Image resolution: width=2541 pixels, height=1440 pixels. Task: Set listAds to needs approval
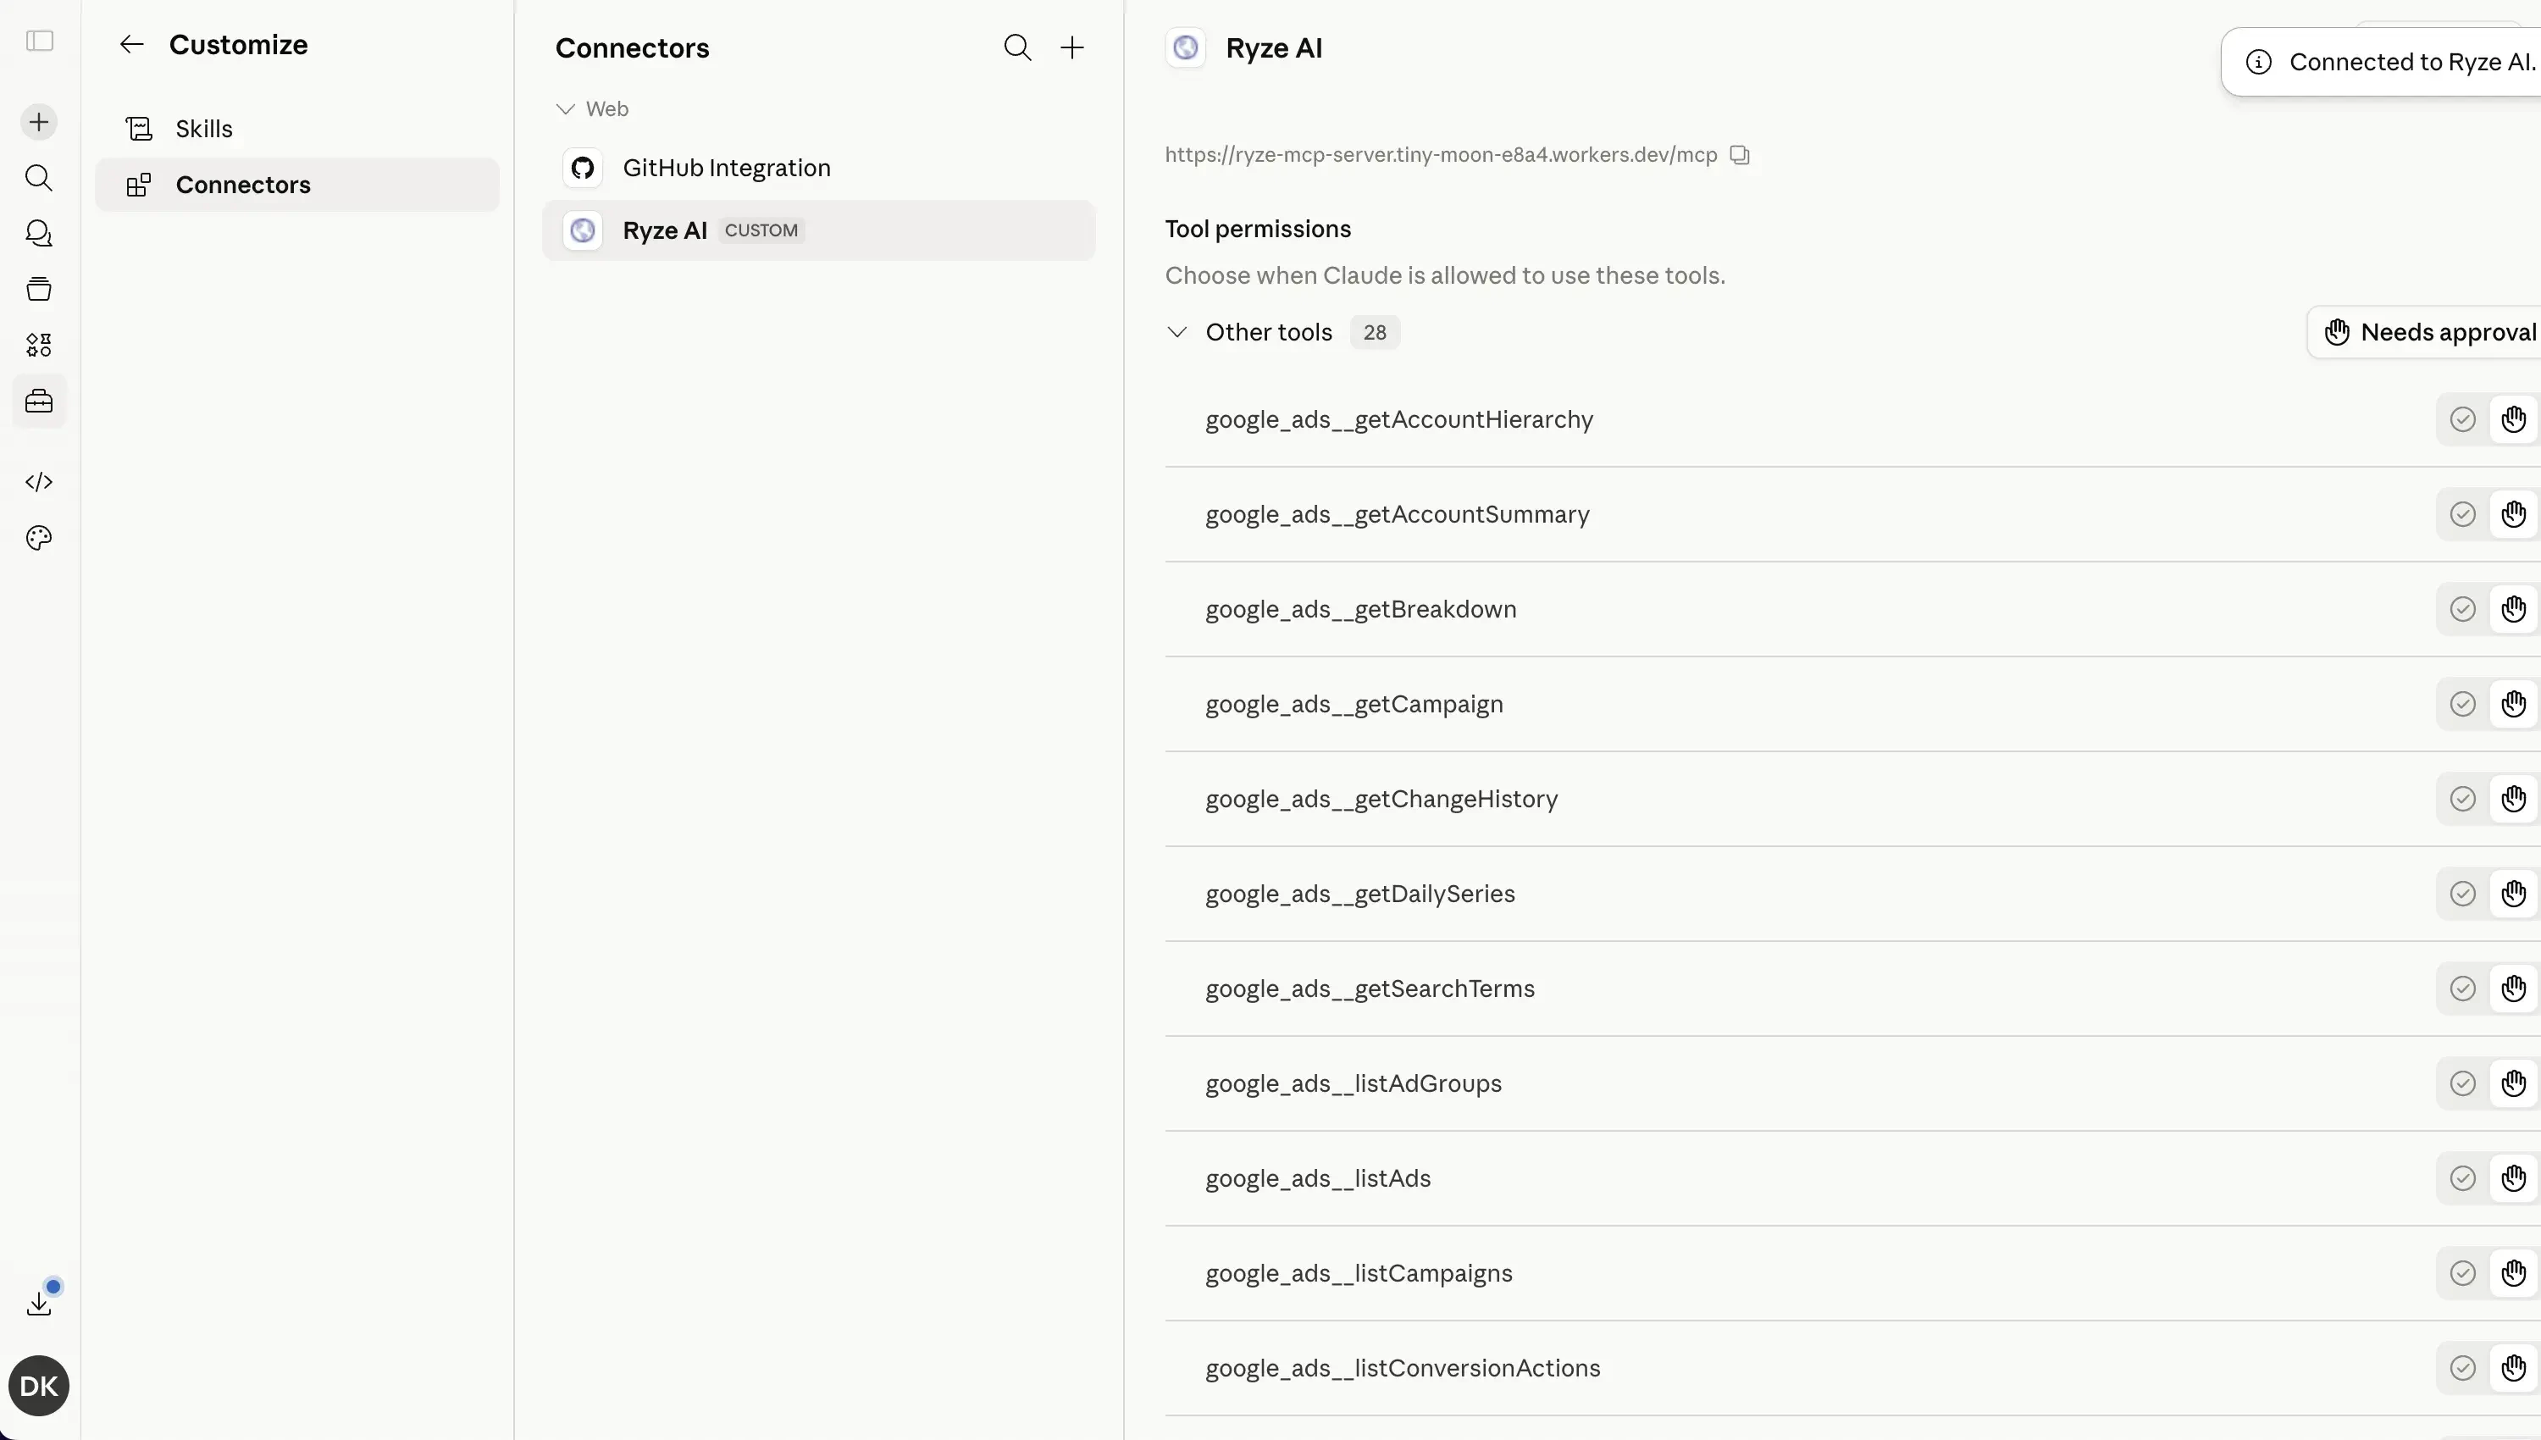(x=2513, y=1179)
